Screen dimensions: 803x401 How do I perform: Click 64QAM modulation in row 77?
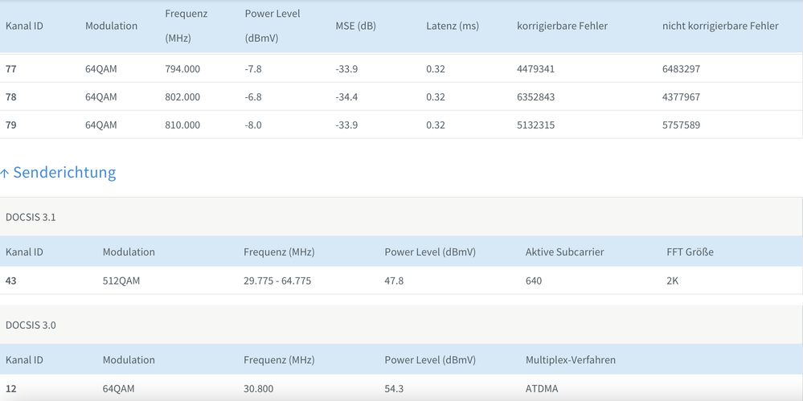(x=101, y=68)
